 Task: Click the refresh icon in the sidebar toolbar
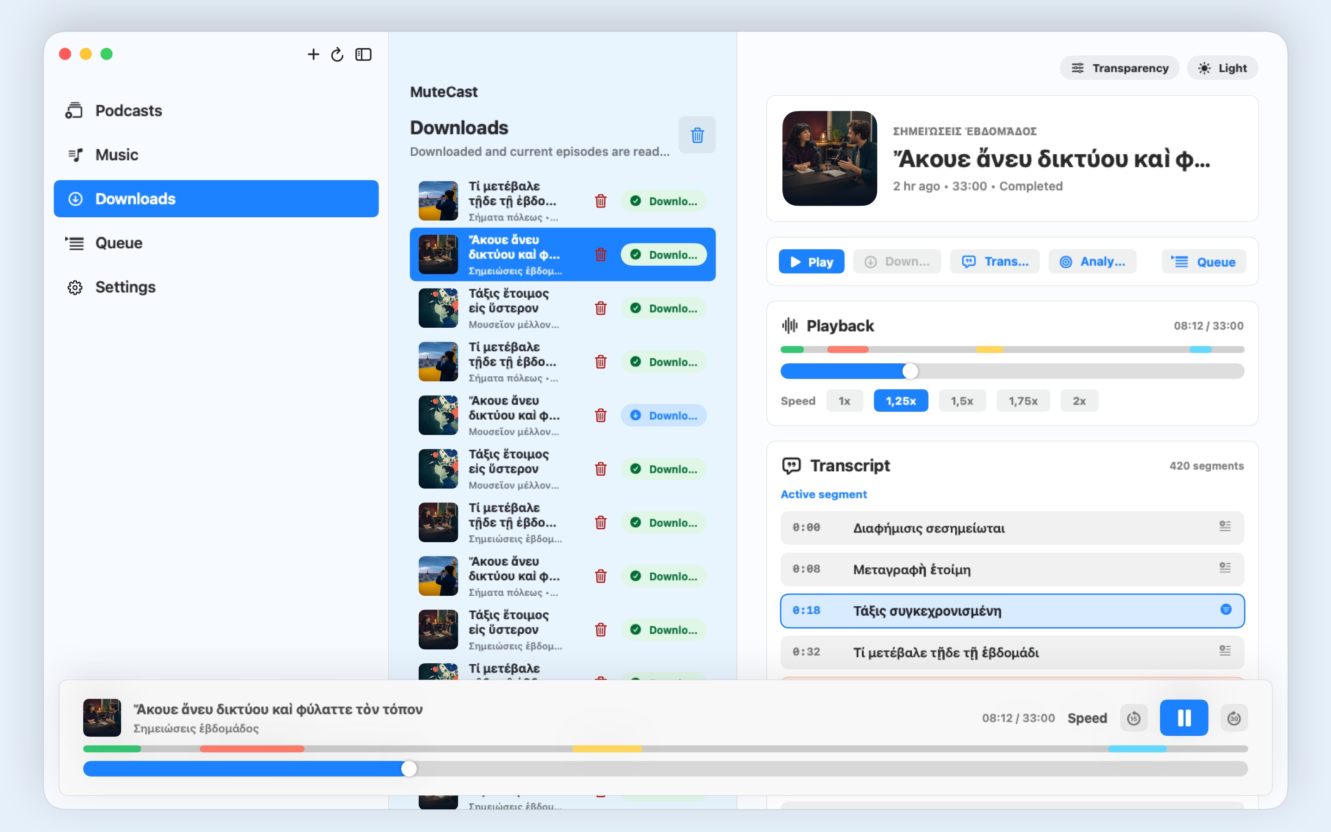[337, 55]
